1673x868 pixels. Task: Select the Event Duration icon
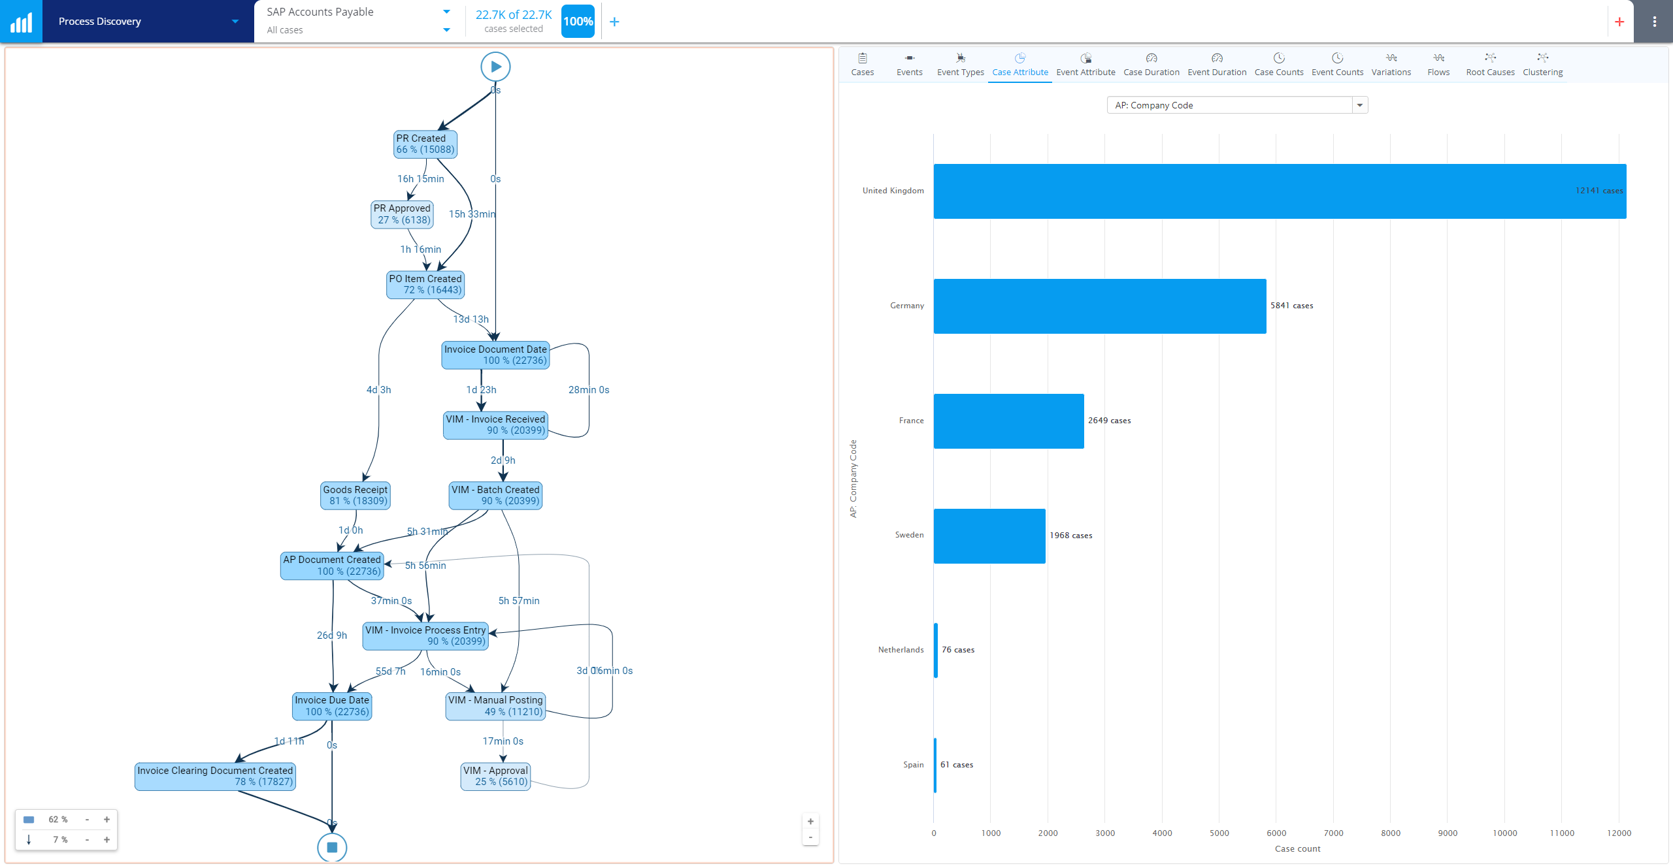1216,63
